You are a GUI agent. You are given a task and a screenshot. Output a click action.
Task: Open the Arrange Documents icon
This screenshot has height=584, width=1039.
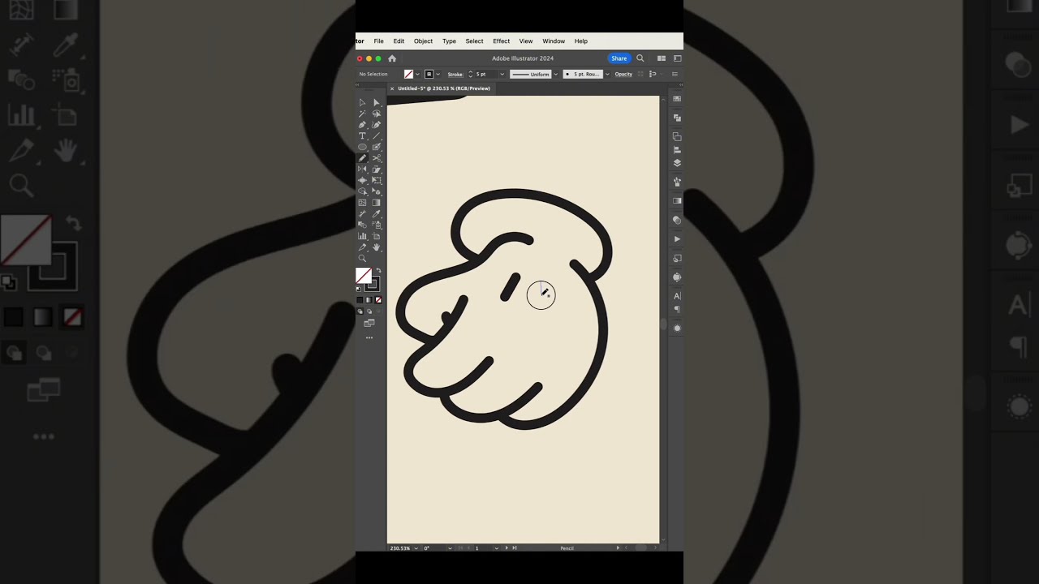pos(661,58)
